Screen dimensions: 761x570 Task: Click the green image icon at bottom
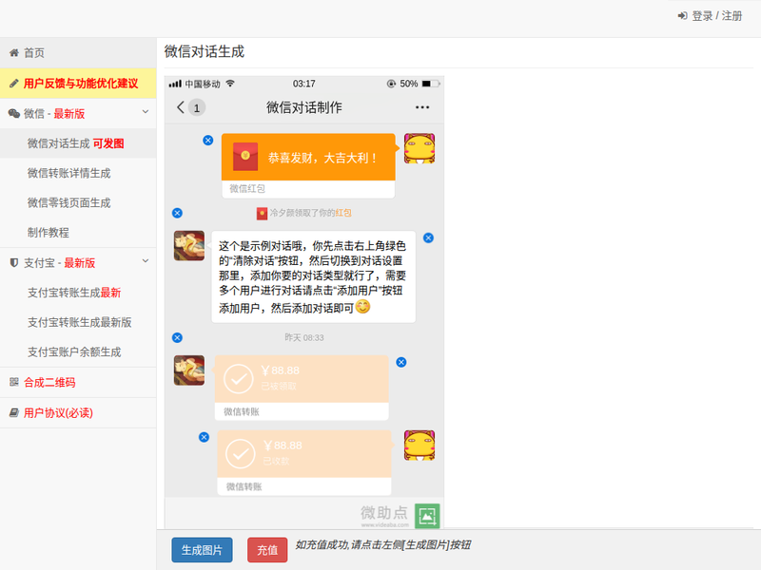pos(427,516)
